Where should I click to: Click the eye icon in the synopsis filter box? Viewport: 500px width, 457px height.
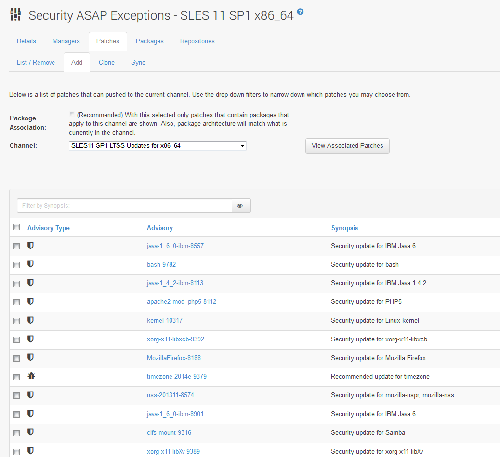point(240,205)
